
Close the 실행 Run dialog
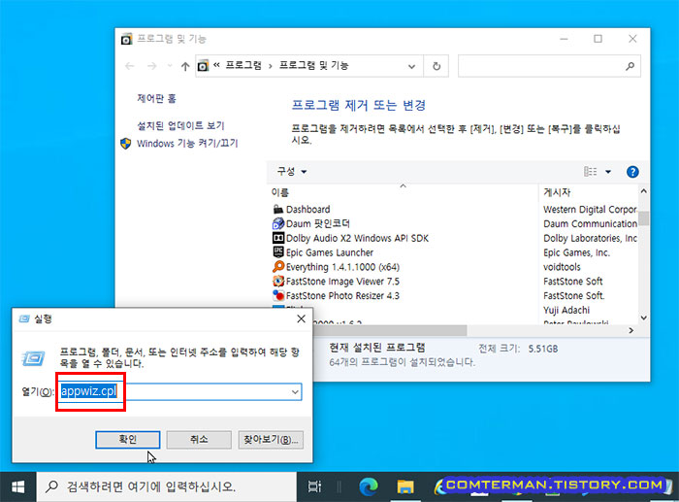click(302, 319)
